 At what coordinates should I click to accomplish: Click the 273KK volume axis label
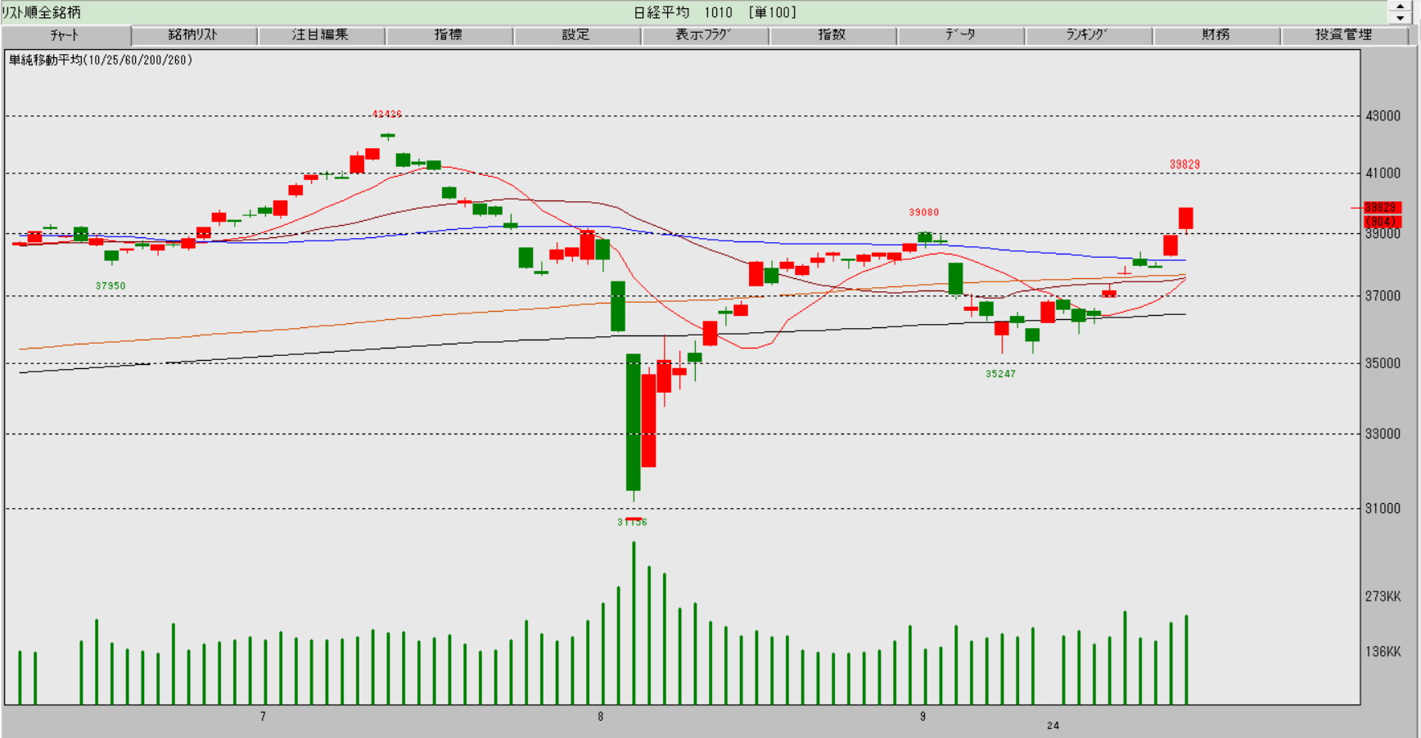tap(1383, 596)
